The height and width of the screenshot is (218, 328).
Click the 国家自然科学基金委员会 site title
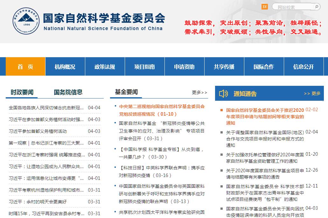(104, 18)
